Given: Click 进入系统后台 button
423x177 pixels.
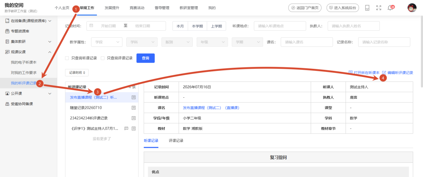Looking at the screenshot, I should (342, 8).
